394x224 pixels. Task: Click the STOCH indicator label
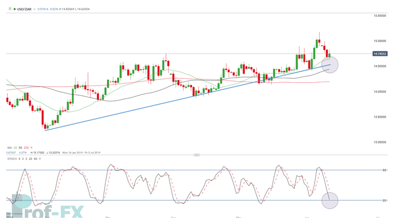click(12, 159)
